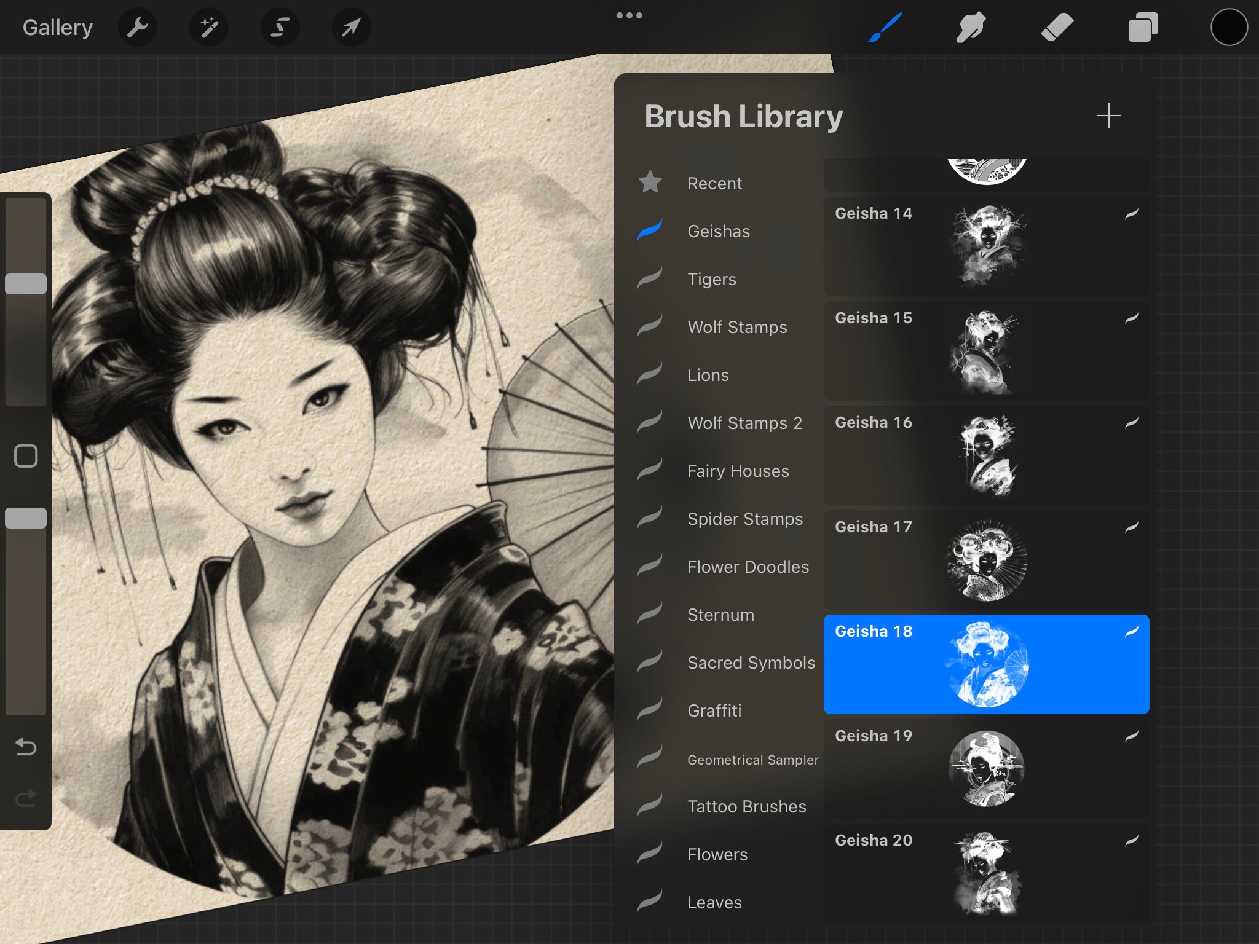Click the star icon beside Recent

coord(650,182)
